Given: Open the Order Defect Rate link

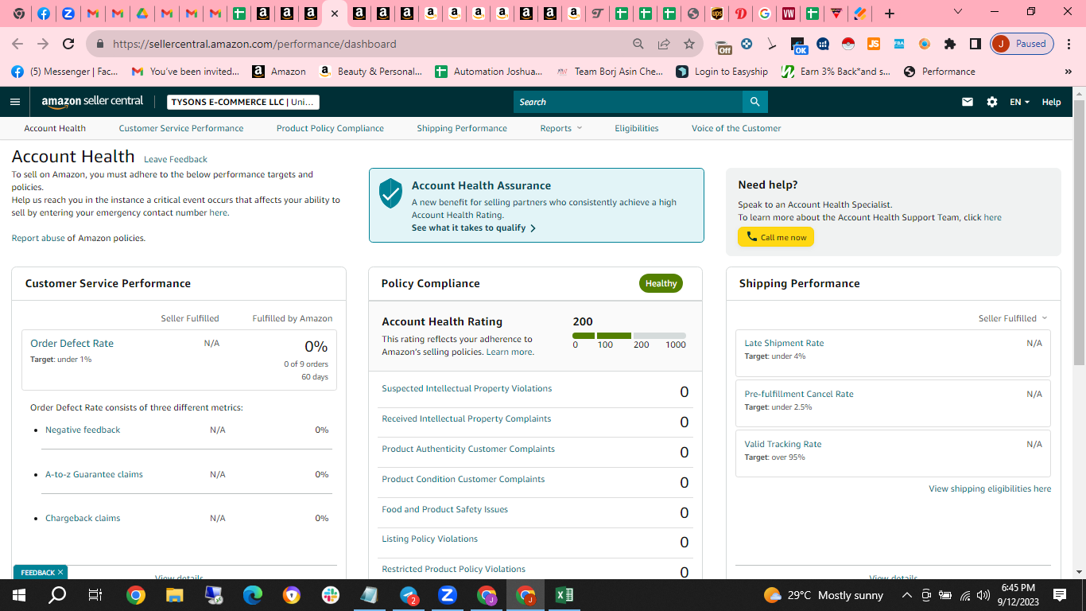Looking at the screenshot, I should (x=72, y=344).
